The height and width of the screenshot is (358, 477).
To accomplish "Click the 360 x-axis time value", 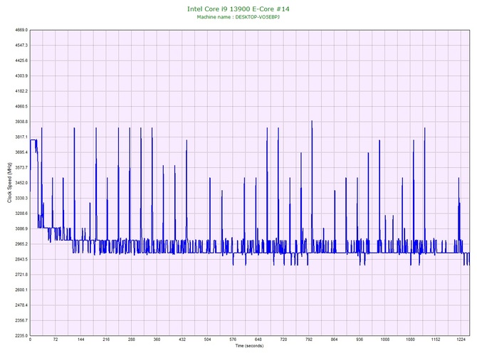I will [157, 339].
